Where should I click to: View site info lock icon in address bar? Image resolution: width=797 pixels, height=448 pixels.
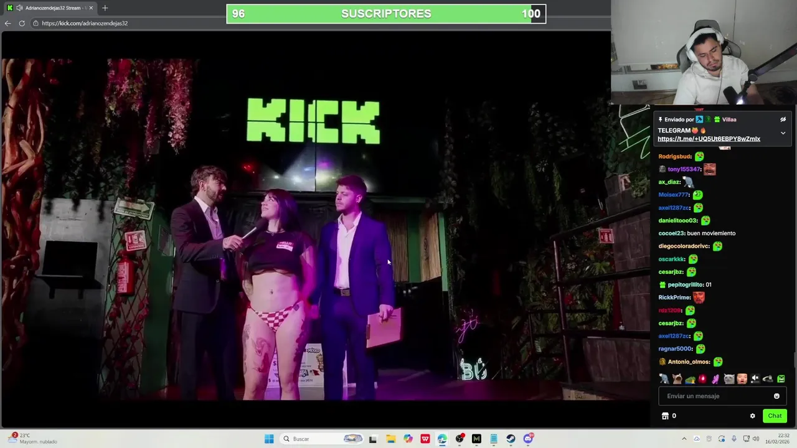[35, 23]
